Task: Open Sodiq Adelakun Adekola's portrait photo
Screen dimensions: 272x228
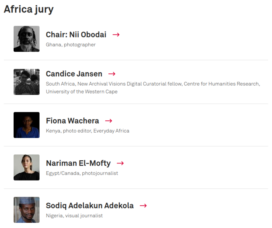Action: (27, 210)
